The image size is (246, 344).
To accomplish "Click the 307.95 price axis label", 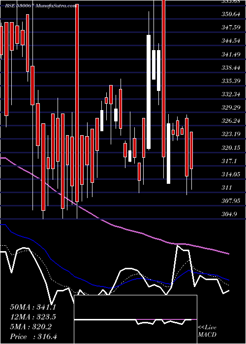I will (x=230, y=201).
